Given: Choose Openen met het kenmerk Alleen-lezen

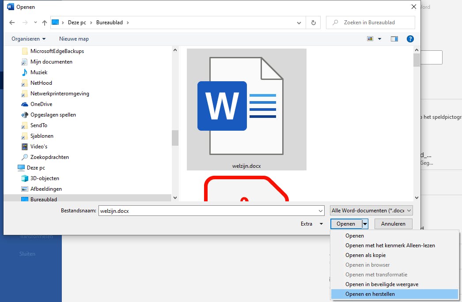Looking at the screenshot, I should coord(394,245).
